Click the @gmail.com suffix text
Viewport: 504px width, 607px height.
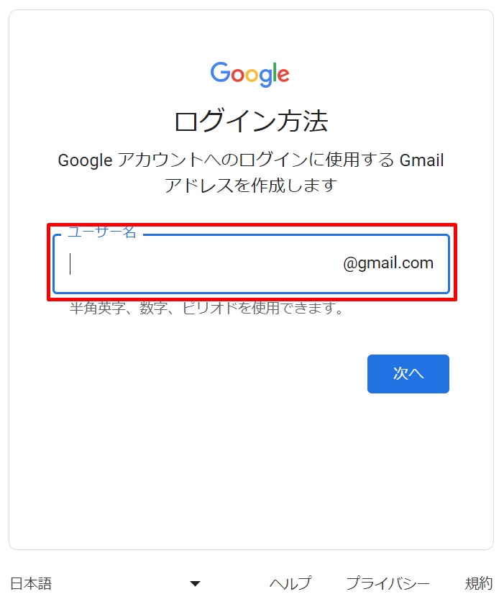point(388,263)
